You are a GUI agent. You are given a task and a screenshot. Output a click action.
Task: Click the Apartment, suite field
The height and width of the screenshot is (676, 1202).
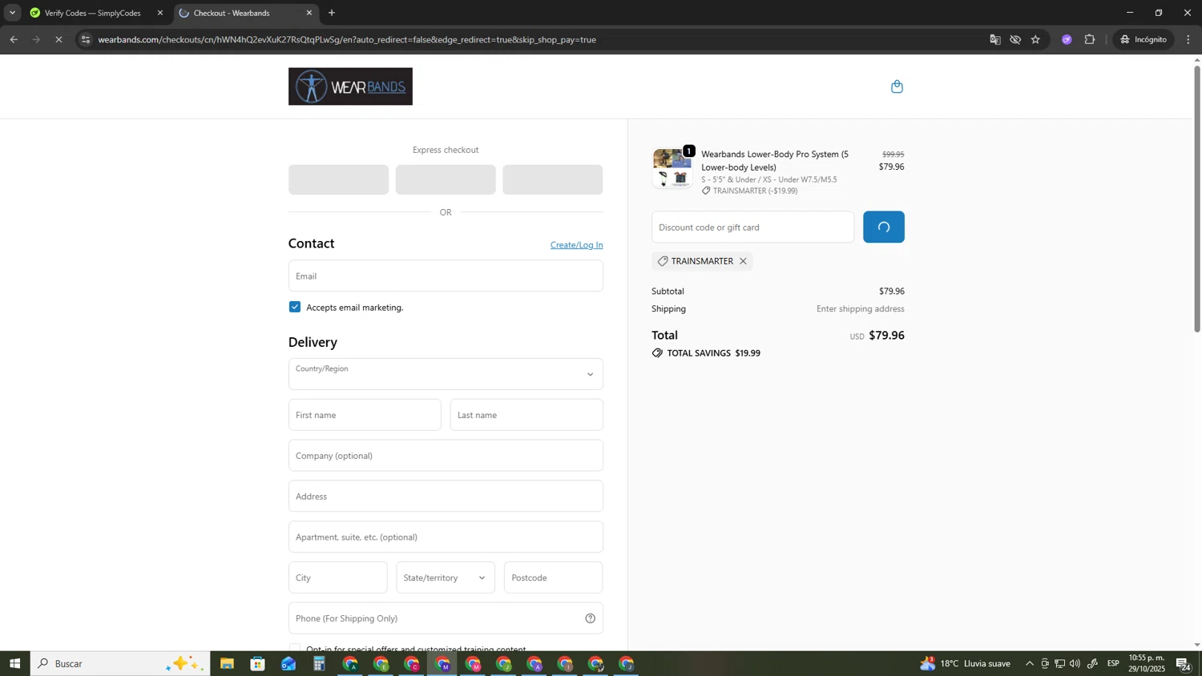point(446,537)
